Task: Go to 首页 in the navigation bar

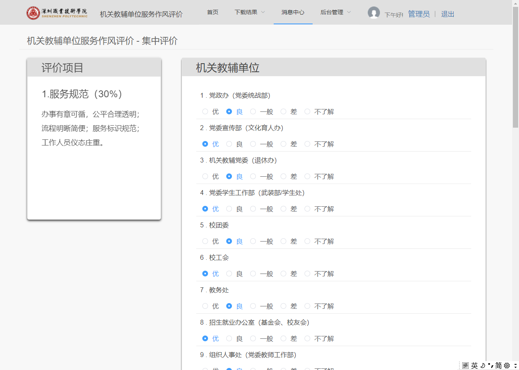Action: tap(212, 12)
